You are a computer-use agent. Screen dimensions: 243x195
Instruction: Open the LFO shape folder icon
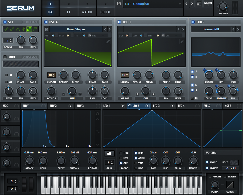[109, 153]
